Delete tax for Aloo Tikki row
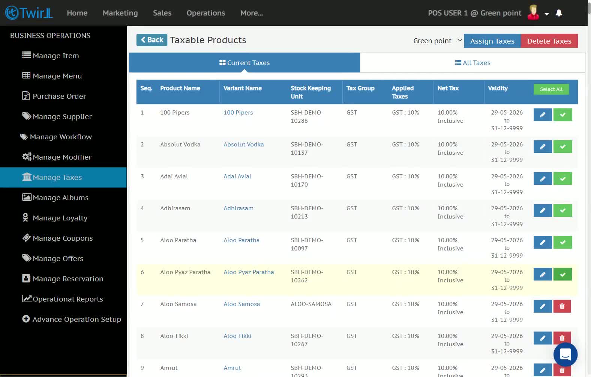The height and width of the screenshot is (377, 591). [x=562, y=338]
